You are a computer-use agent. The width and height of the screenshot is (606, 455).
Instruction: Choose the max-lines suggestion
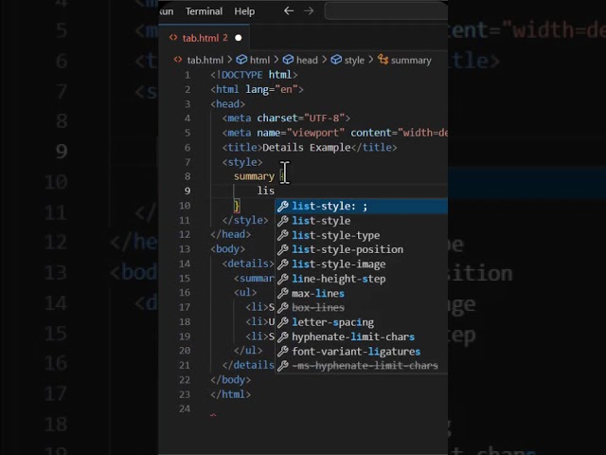362,293
